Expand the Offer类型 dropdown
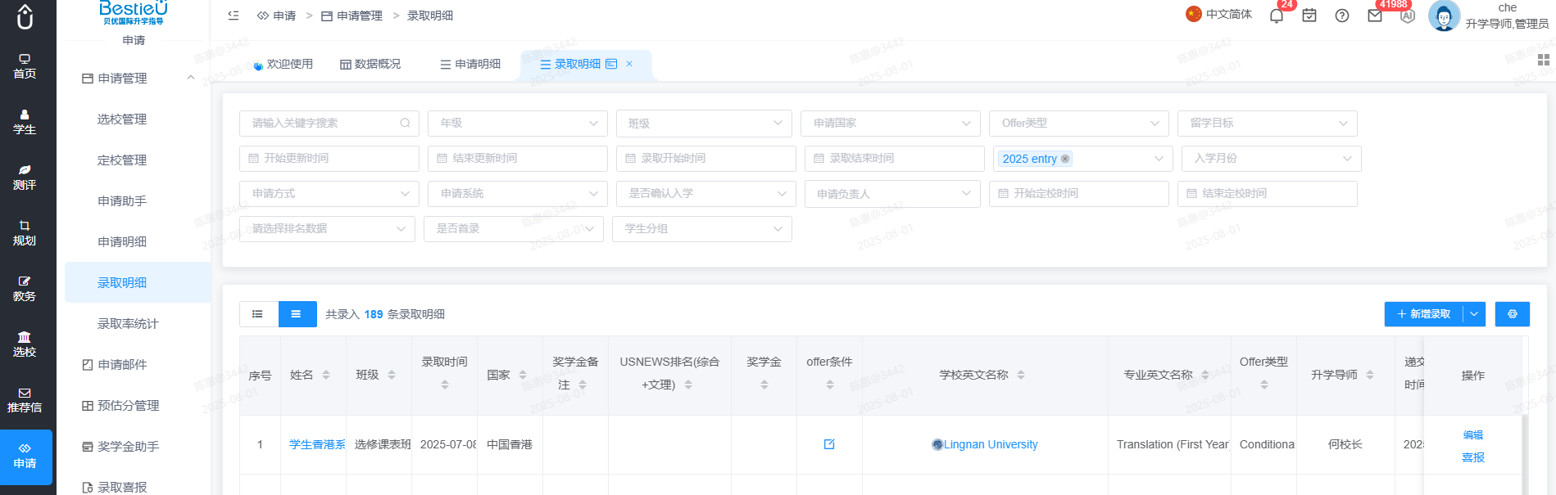The height and width of the screenshot is (495, 1556). click(x=1078, y=124)
